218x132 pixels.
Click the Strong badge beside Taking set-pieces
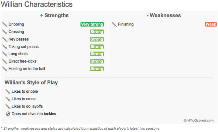(97, 47)
